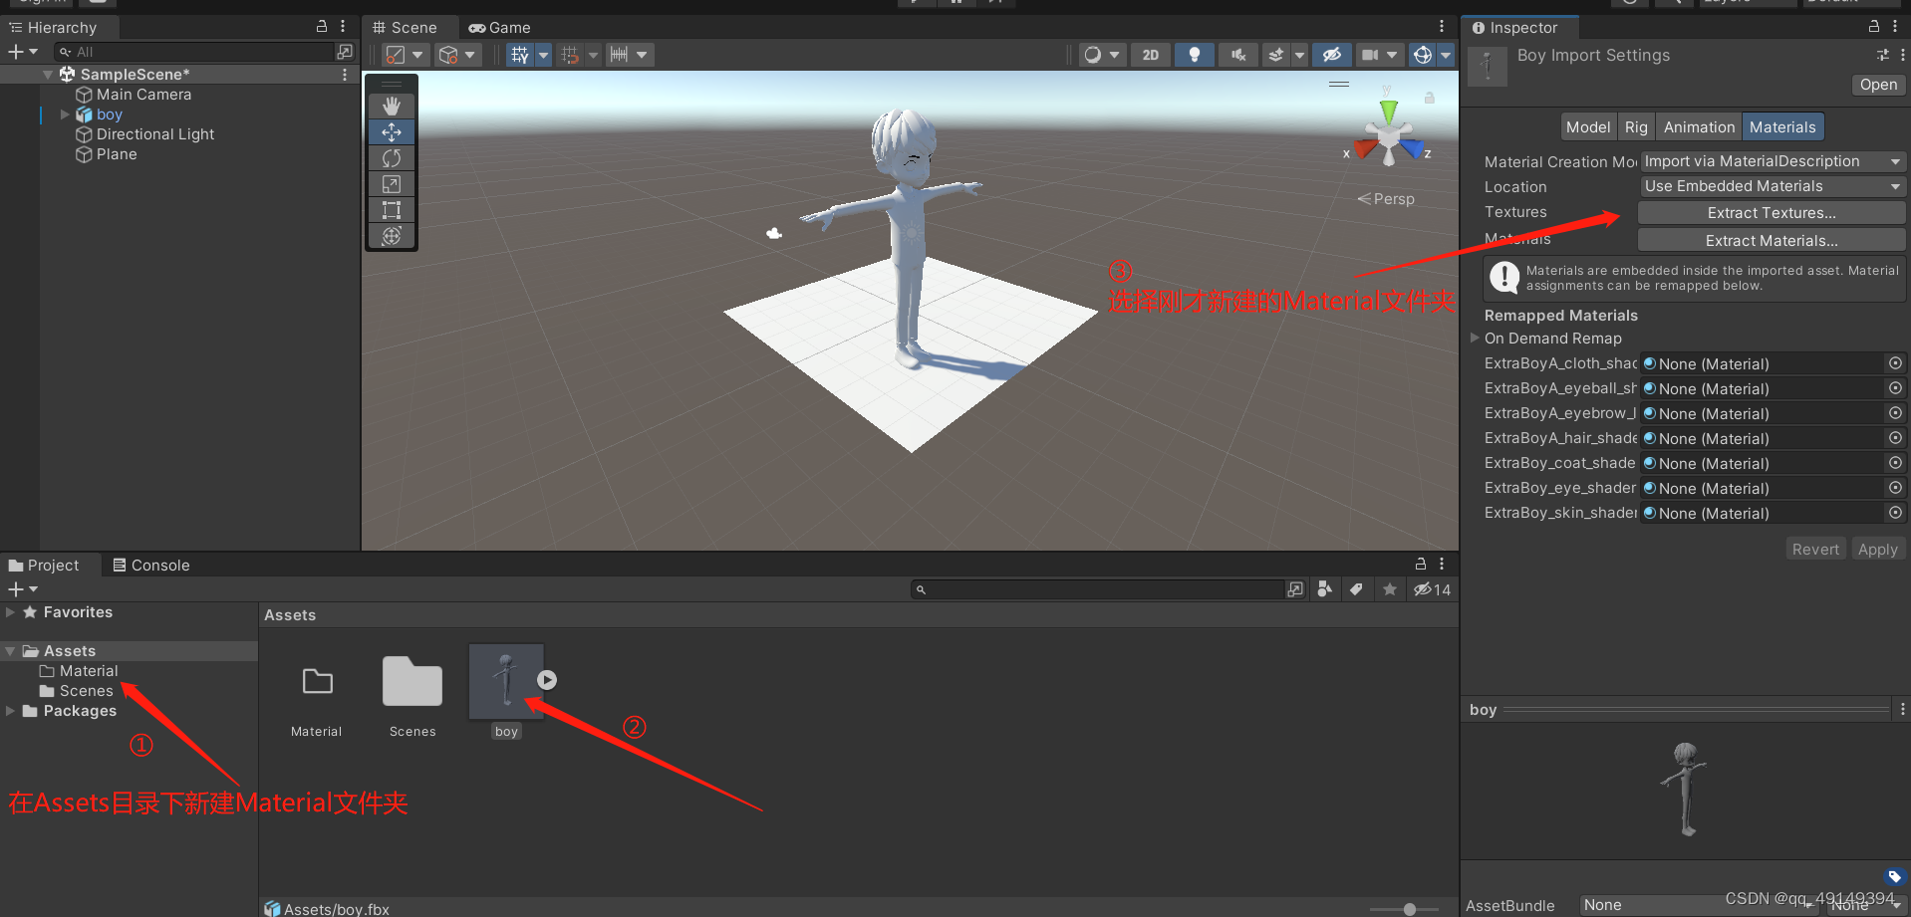Expand boy asset with the arrow button
Screen dimensions: 1911x917
point(547,680)
